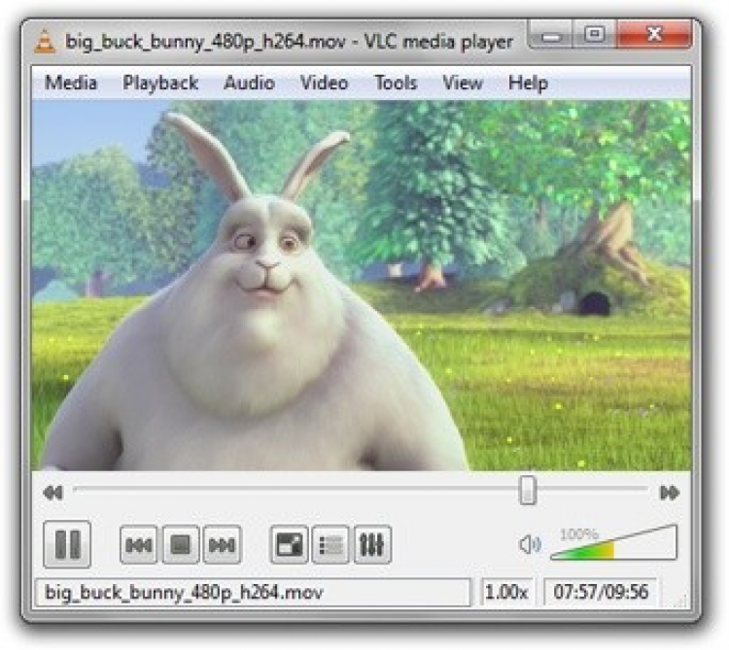The image size is (729, 650).
Task: Set volume on the triangular volume slider
Action: coord(613,543)
